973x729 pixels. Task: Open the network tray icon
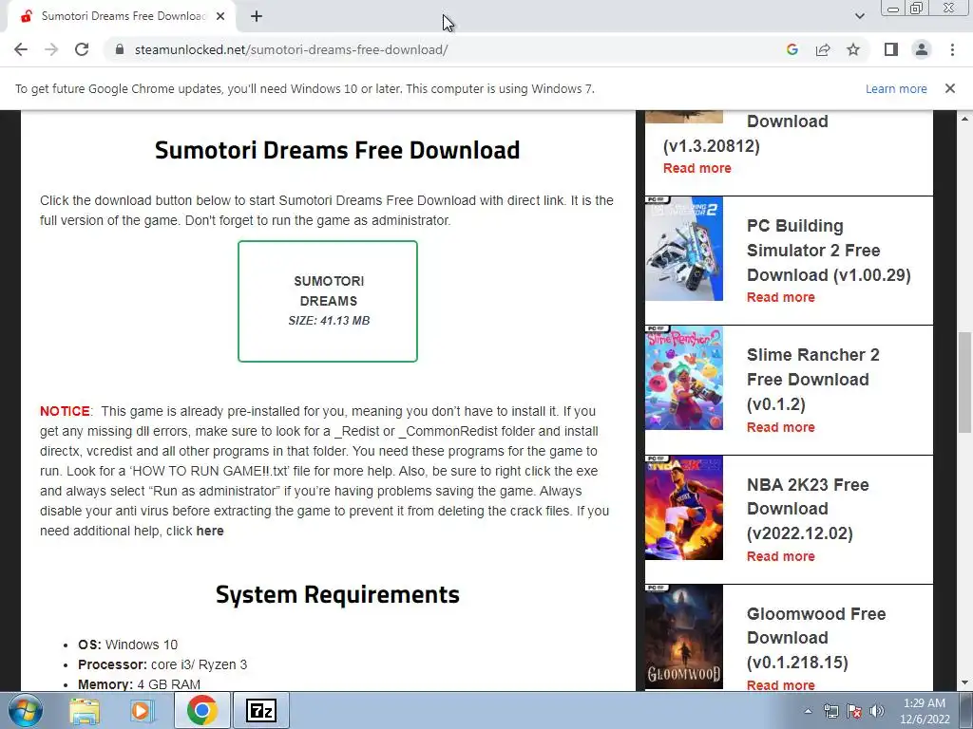click(x=830, y=711)
